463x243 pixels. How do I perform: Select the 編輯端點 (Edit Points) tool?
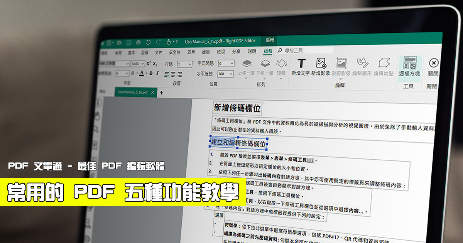pyautogui.click(x=384, y=62)
